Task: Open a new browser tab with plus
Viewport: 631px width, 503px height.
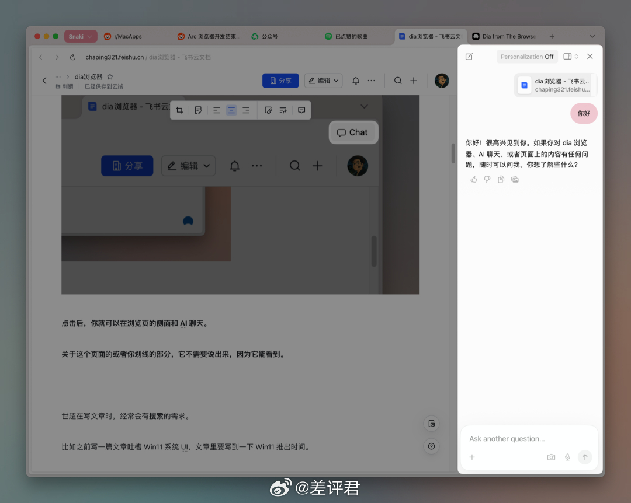Action: coord(552,36)
